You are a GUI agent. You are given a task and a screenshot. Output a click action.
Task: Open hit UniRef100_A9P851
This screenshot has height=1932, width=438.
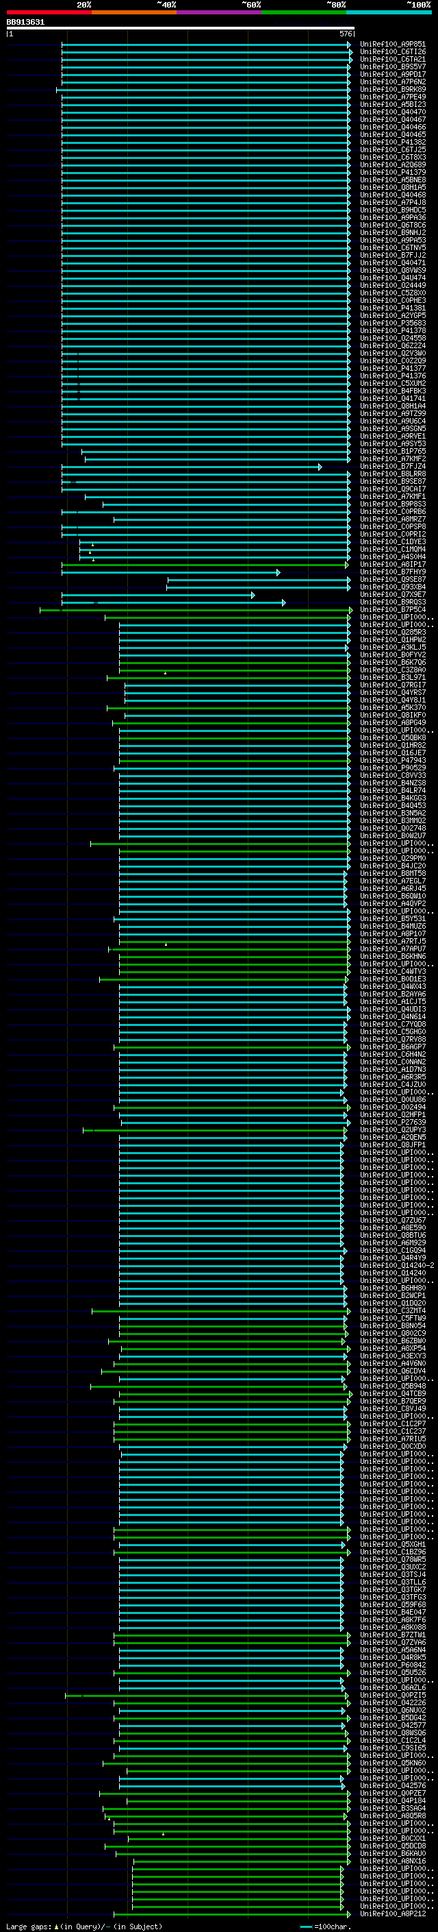coord(392,45)
